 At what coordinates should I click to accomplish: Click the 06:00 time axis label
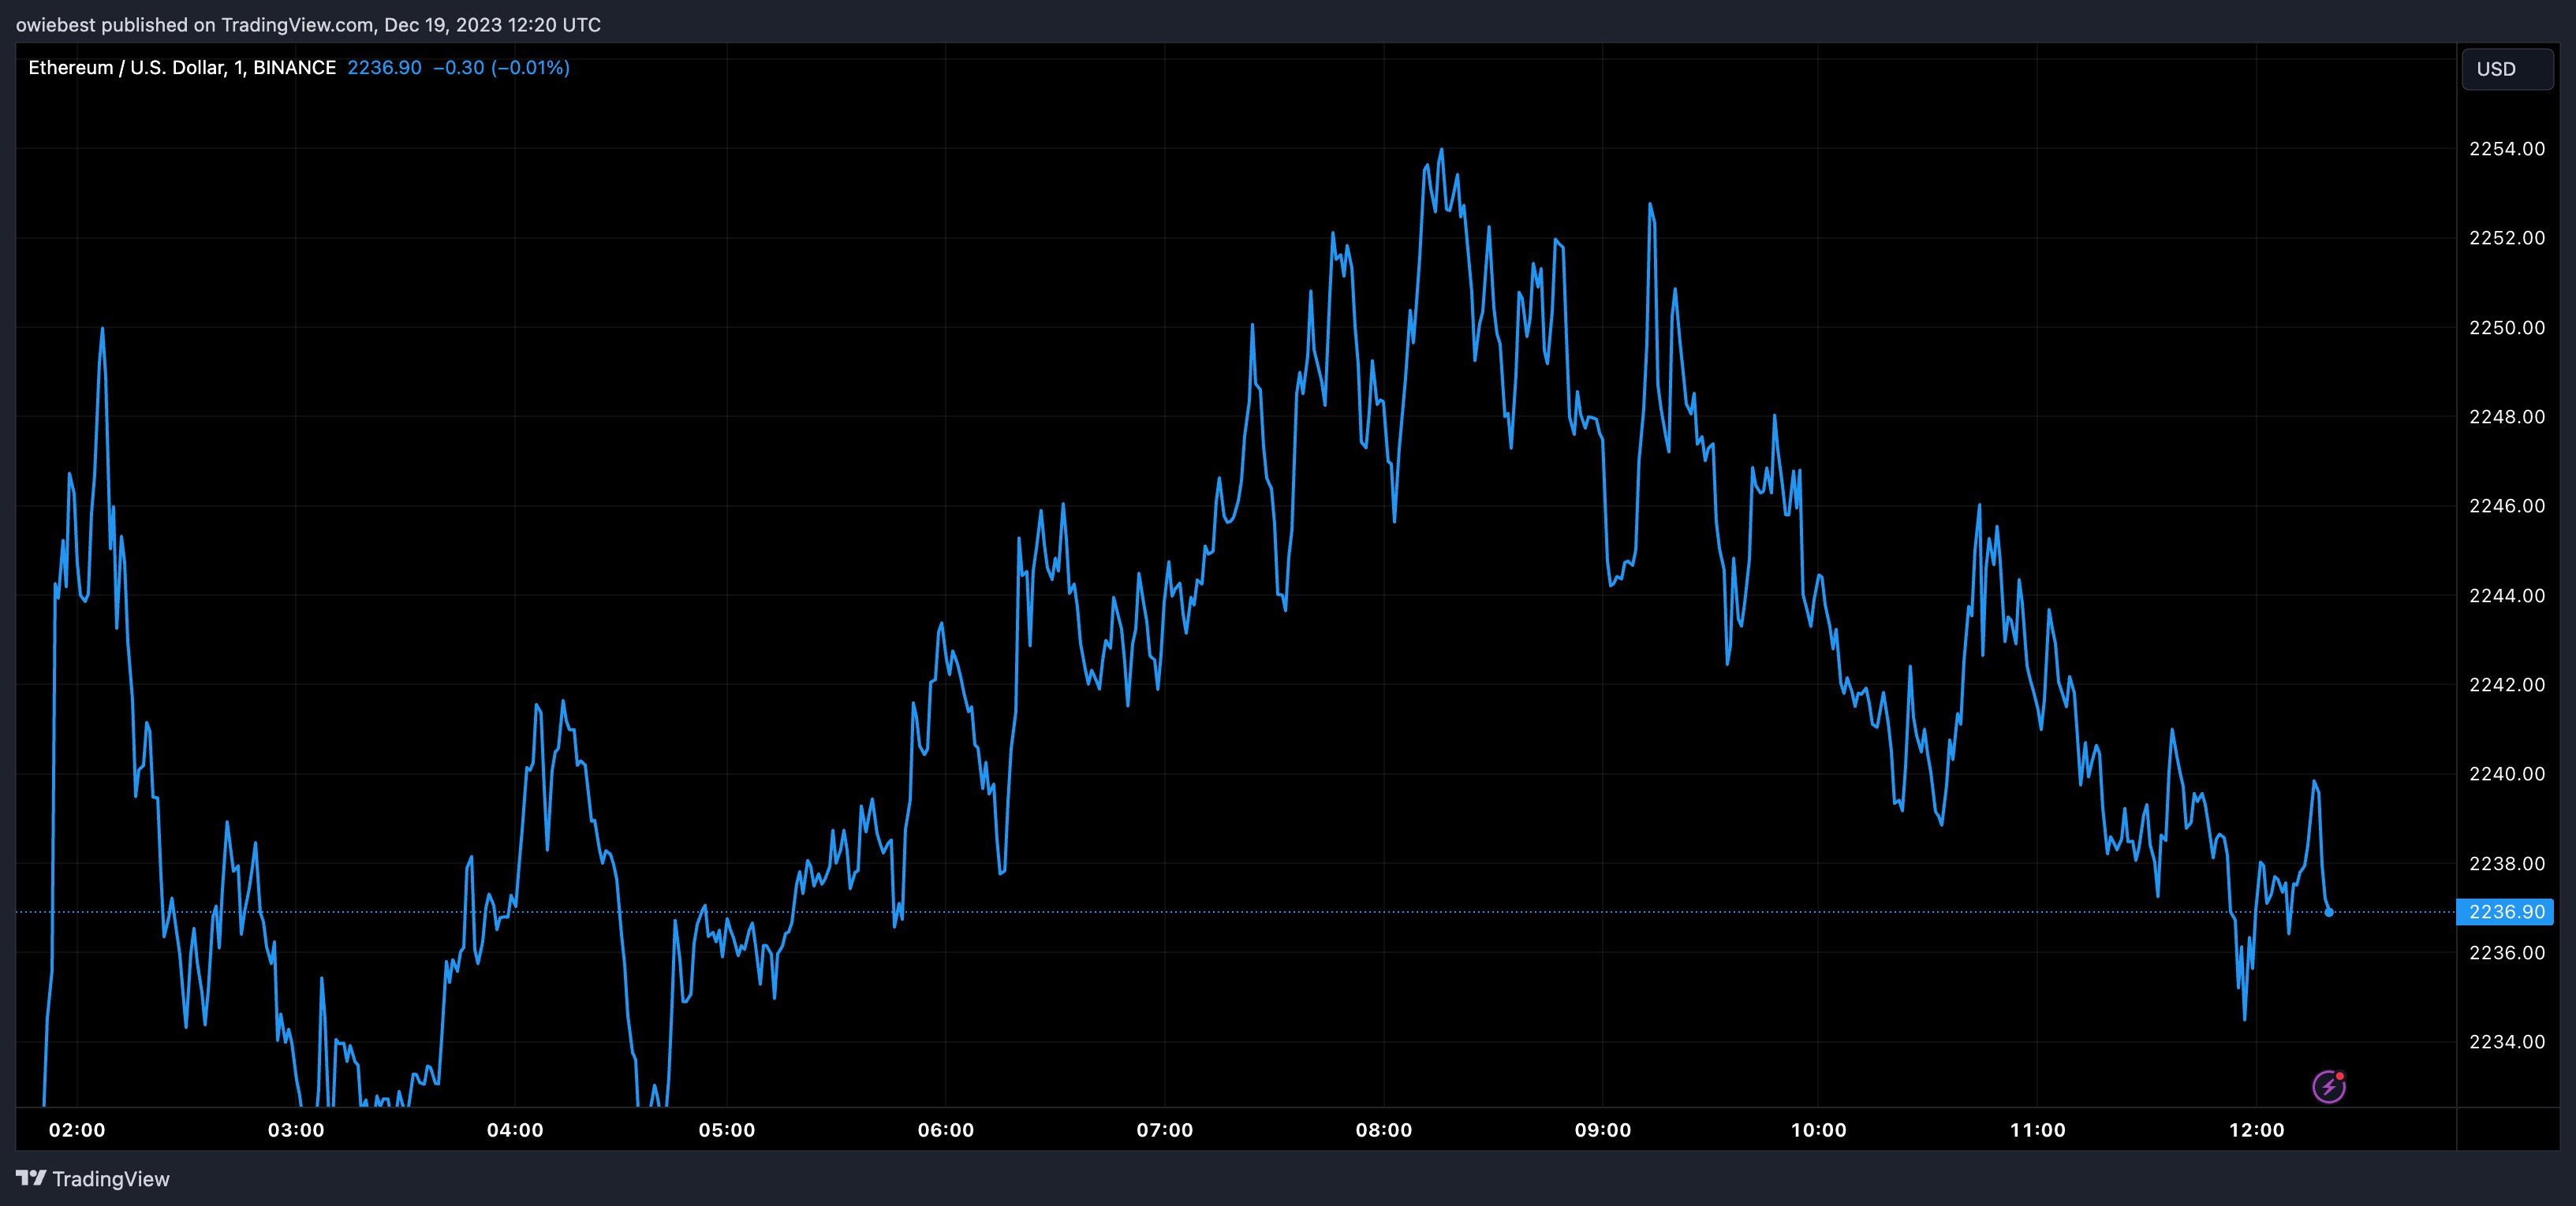(x=945, y=1130)
